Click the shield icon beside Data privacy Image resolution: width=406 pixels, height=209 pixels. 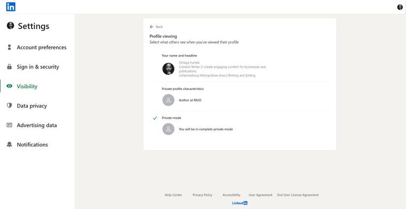[9, 106]
